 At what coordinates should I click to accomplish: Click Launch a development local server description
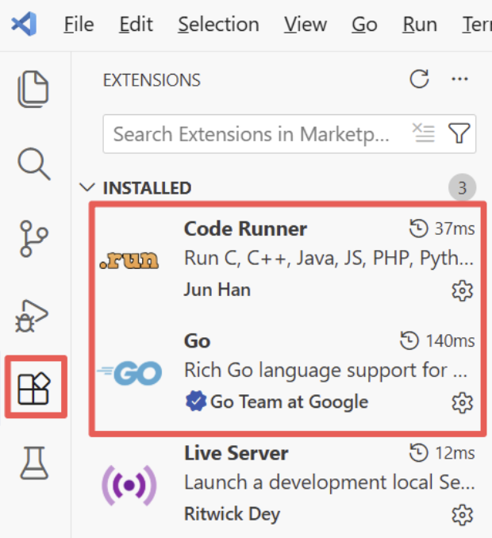[329, 482]
